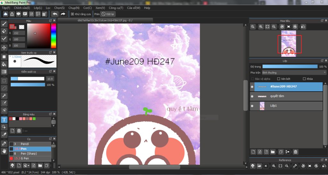Zoom out using Hoa tiêu magnifier minus
The image size is (328, 175).
coord(274,27)
